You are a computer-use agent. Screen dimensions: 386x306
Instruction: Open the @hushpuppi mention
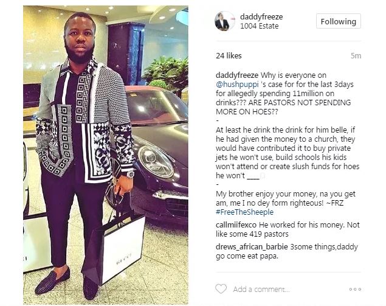pos(237,85)
